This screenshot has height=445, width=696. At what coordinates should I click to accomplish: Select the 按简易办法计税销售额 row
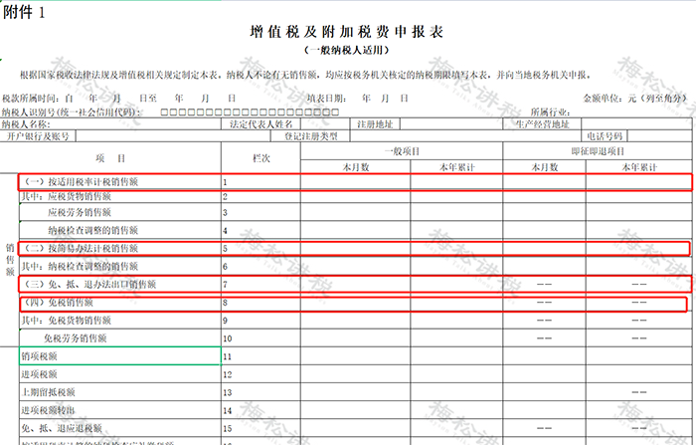[354, 248]
